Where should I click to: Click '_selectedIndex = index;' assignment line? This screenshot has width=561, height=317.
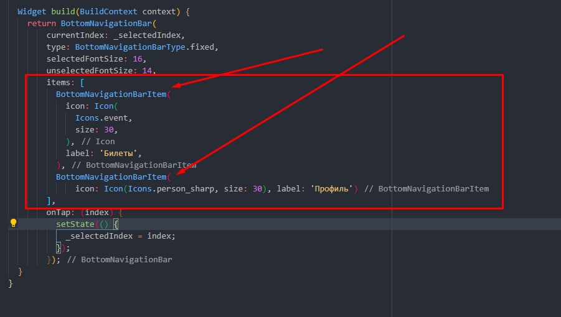[121, 236]
